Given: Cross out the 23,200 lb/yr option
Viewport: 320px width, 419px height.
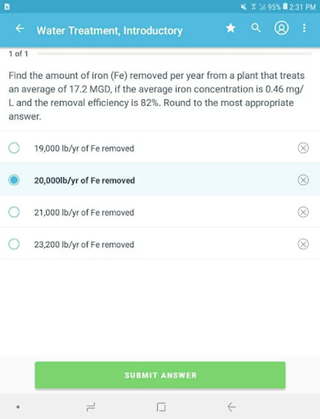Looking at the screenshot, I should click(303, 244).
